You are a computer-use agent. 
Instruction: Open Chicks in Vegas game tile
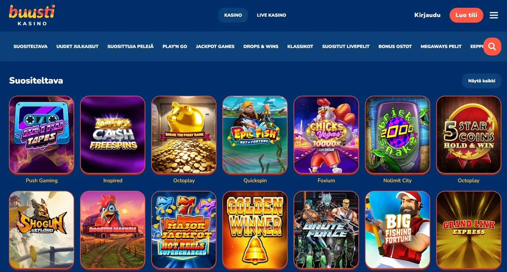click(326, 135)
